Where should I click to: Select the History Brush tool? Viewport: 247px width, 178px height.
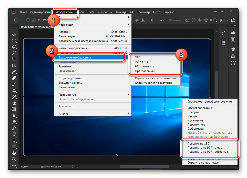tap(14, 97)
